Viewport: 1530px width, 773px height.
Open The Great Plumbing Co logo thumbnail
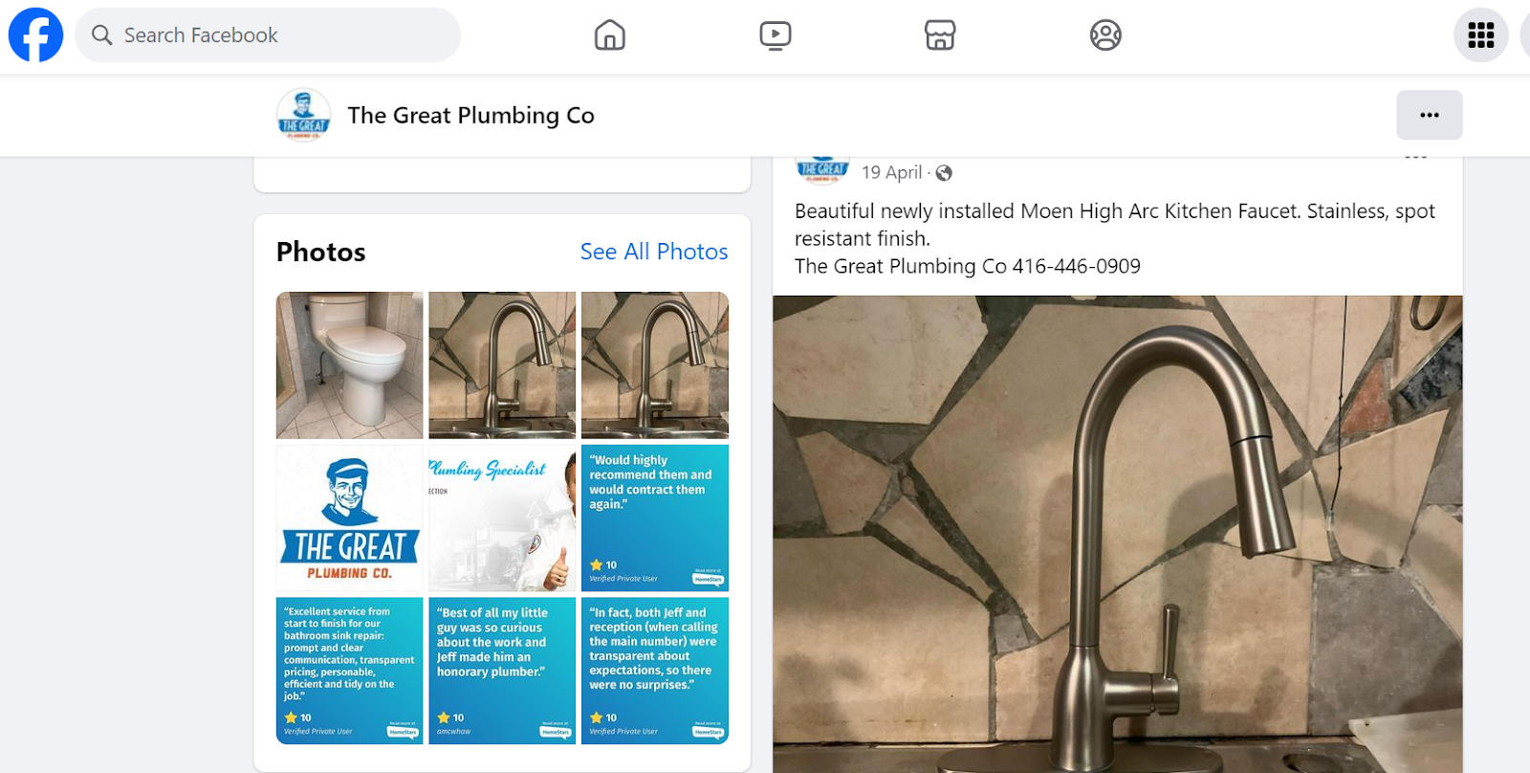[350, 518]
